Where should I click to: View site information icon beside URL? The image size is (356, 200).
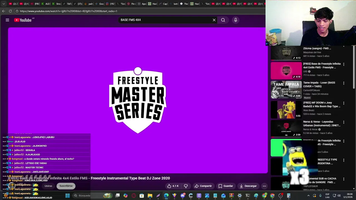pyautogui.click(x=17, y=11)
